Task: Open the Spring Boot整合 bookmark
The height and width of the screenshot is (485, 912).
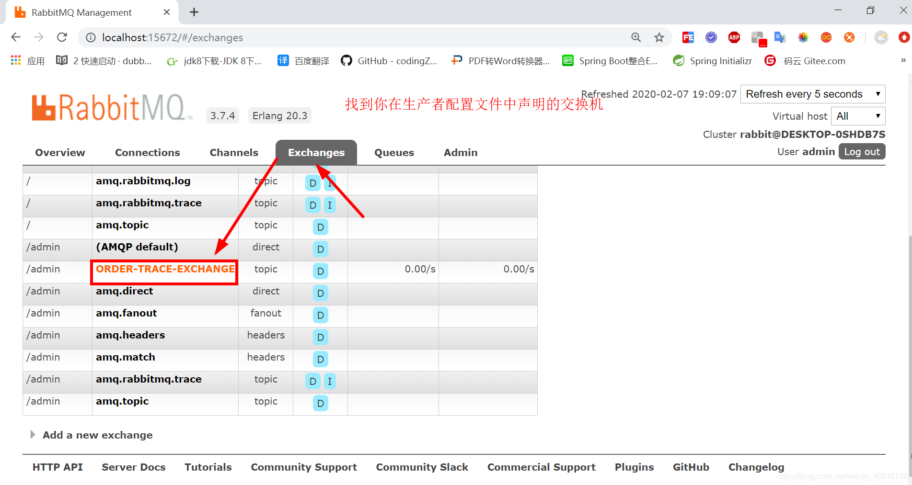Action: point(610,61)
